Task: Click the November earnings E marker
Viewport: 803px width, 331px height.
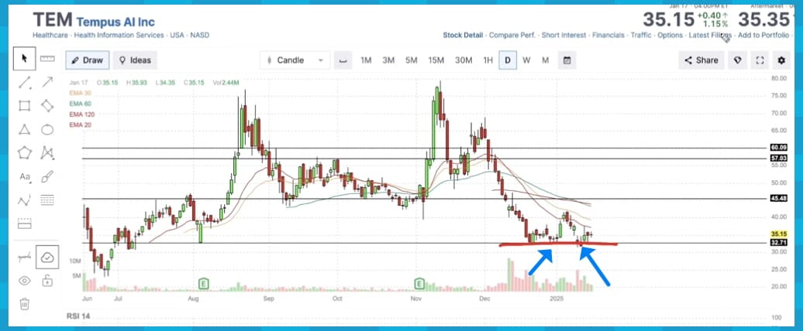Action: [420, 284]
